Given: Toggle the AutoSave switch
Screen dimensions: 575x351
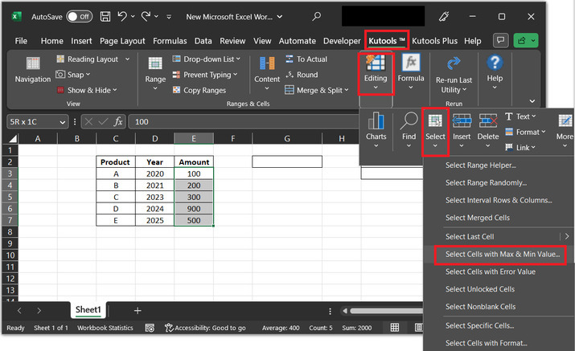Looking at the screenshot, I should (79, 16).
